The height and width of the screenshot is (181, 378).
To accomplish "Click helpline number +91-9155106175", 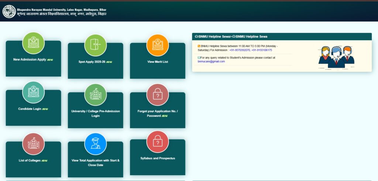I will (262, 50).
